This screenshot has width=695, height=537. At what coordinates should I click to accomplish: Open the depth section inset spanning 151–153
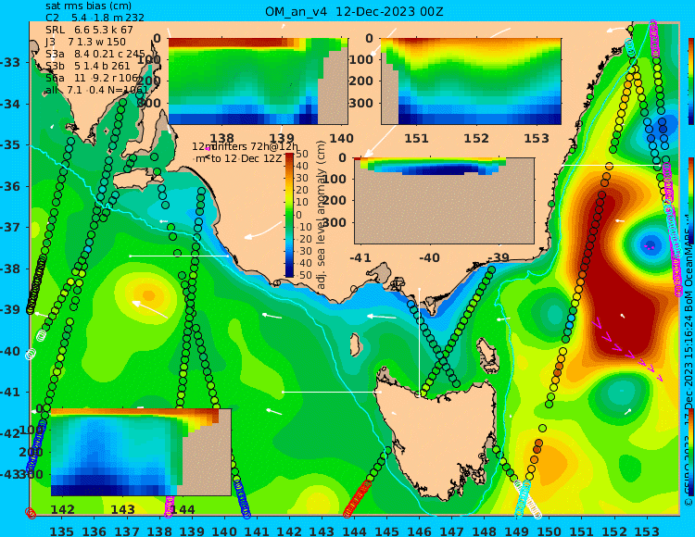pyautogui.click(x=471, y=81)
